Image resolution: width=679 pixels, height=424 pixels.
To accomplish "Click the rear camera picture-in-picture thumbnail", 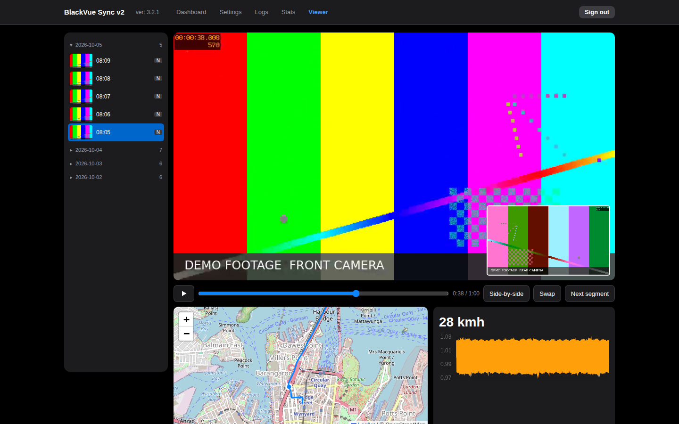I will tap(548, 240).
